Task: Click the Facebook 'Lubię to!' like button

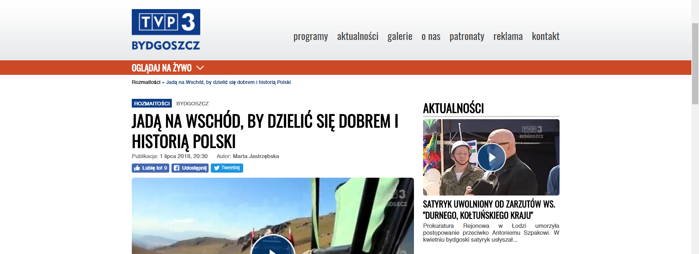Action: 150,168
